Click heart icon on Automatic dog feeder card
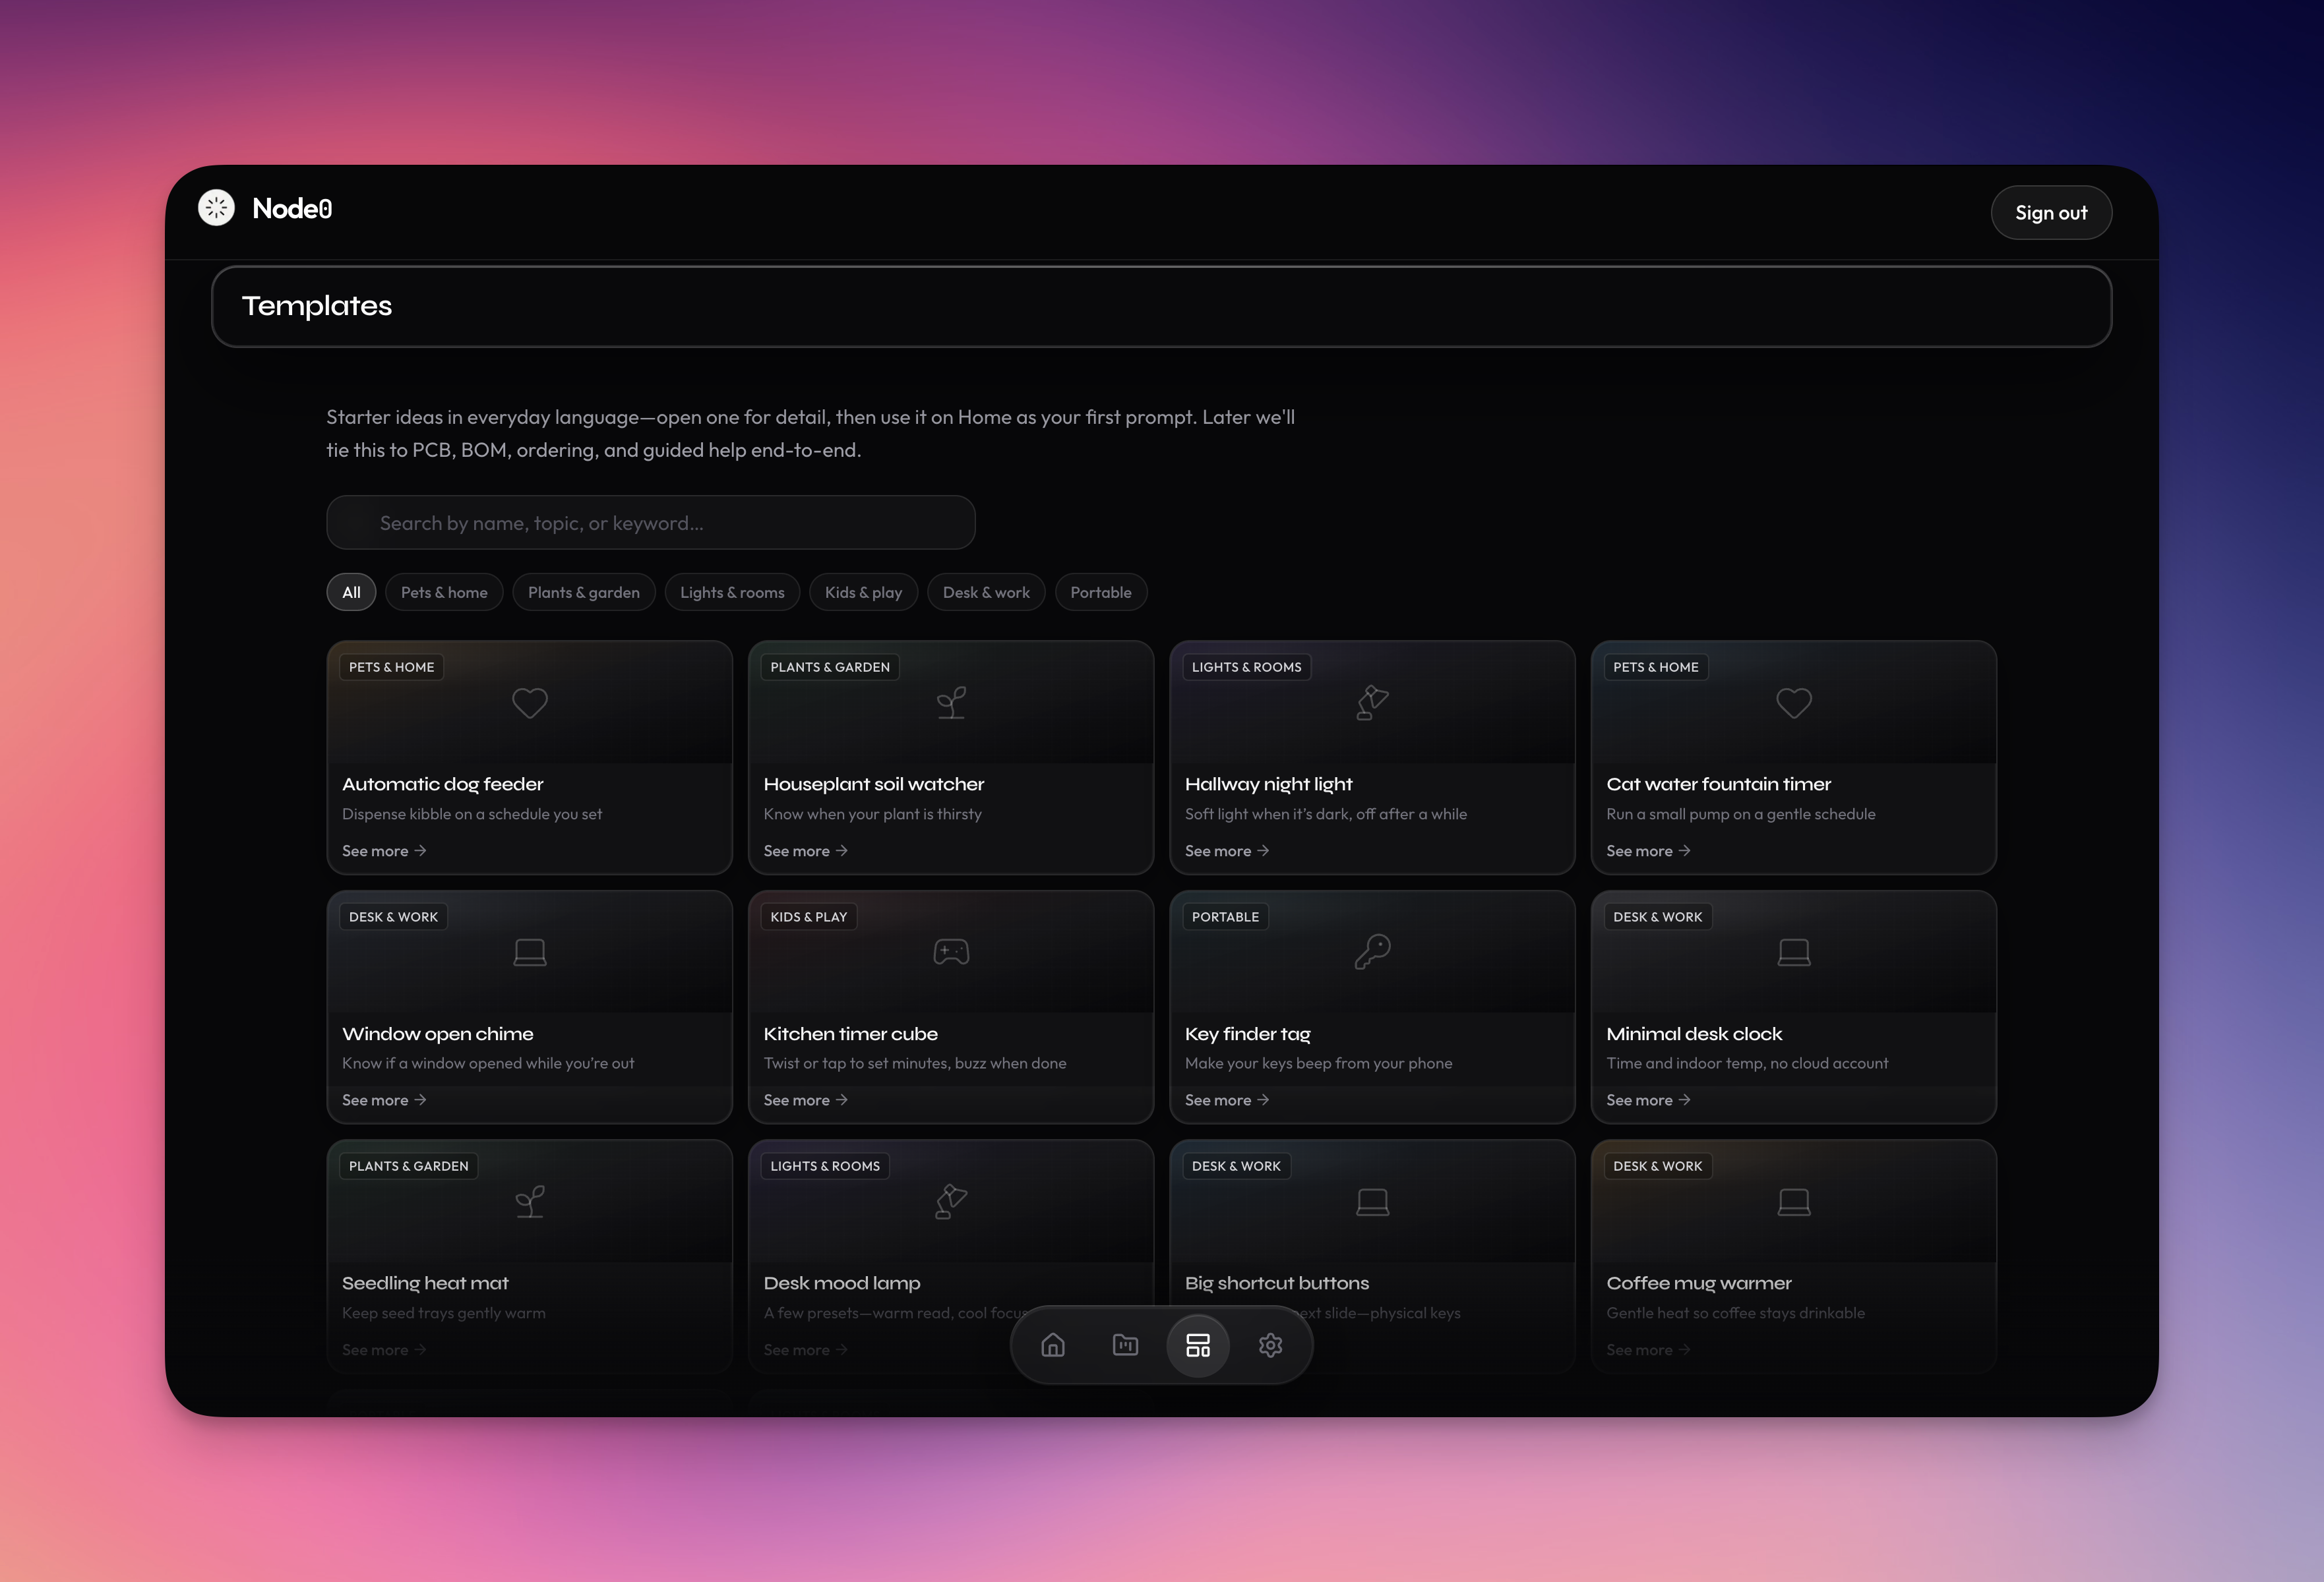Viewport: 2324px width, 1582px height. (x=530, y=703)
